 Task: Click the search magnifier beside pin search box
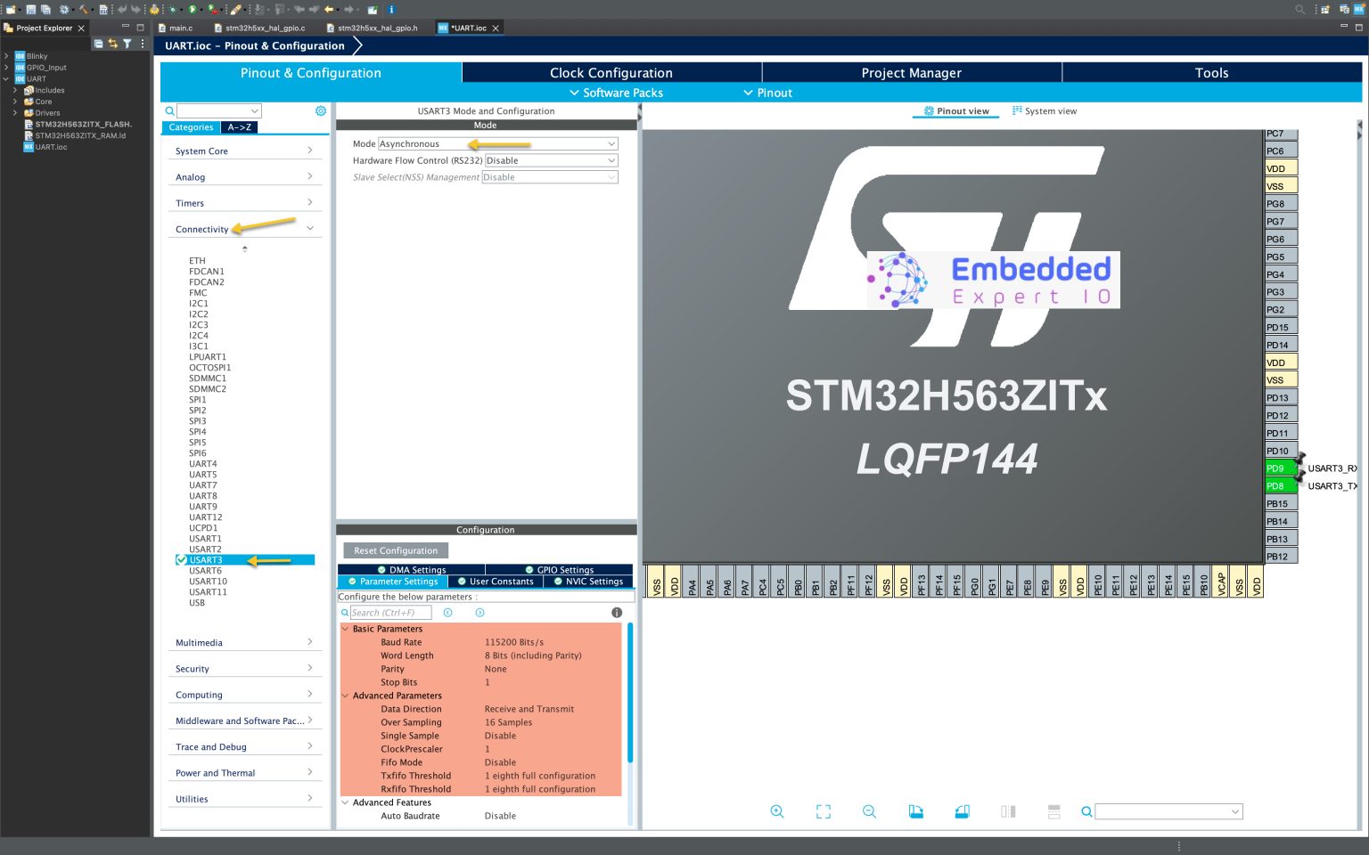click(1086, 811)
